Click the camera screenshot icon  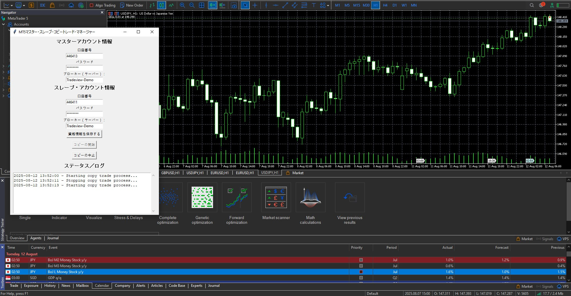tap(234, 5)
